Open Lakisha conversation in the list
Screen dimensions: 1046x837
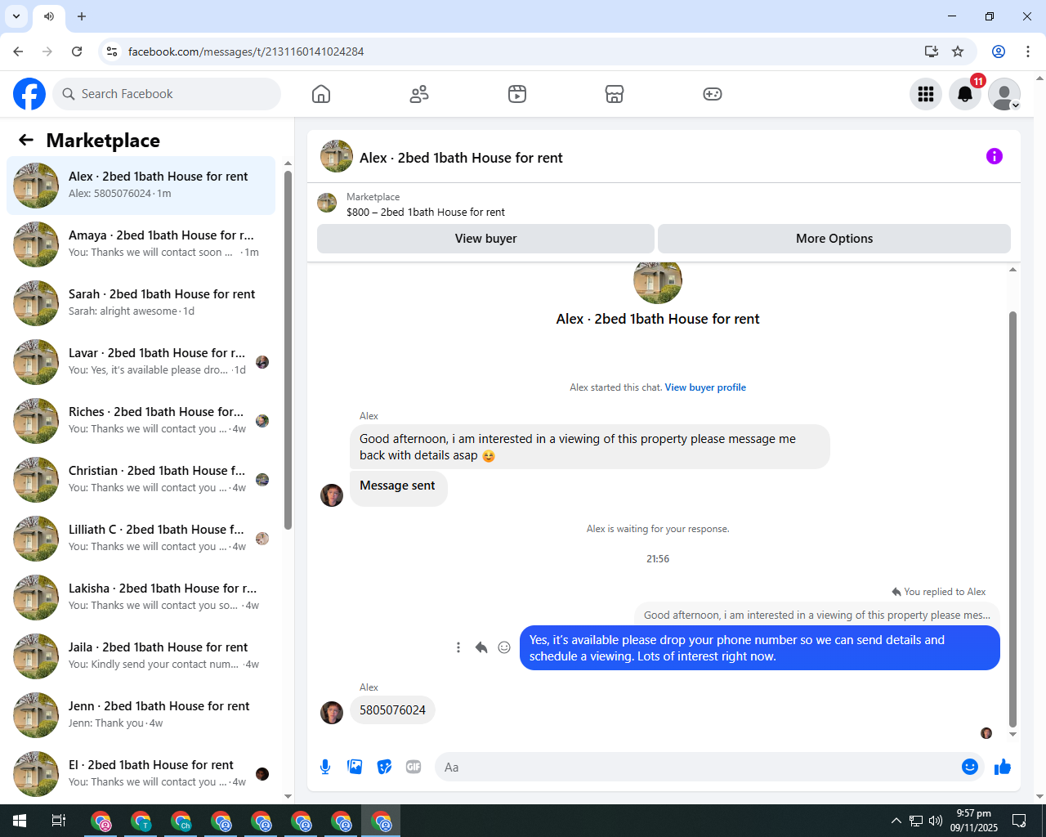[141, 598]
